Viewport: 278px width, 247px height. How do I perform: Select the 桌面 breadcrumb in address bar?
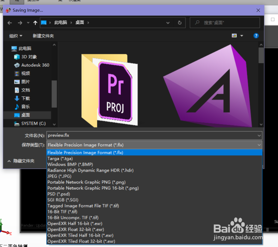(80, 23)
